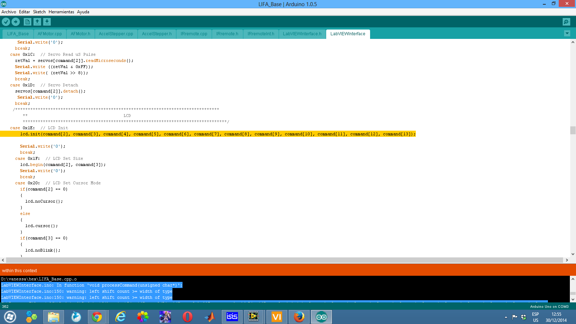The image size is (576, 324).
Task: Click the line number 362 in status bar
Action: point(5,307)
